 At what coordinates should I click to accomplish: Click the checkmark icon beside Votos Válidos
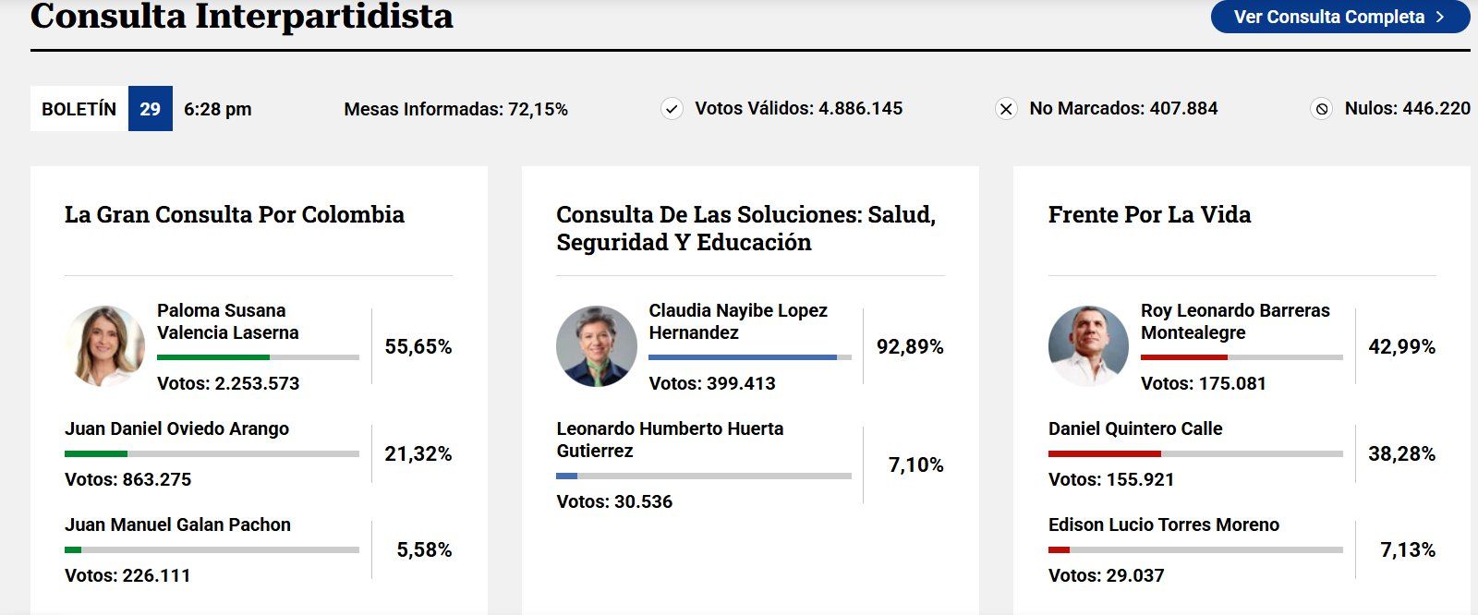(x=672, y=108)
